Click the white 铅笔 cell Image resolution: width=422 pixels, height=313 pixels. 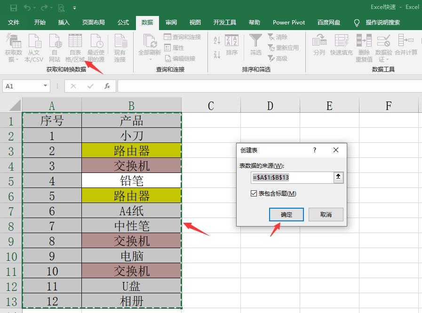click(x=131, y=180)
